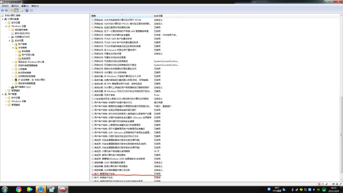Click the 30 天 security setting value

(x=157, y=151)
